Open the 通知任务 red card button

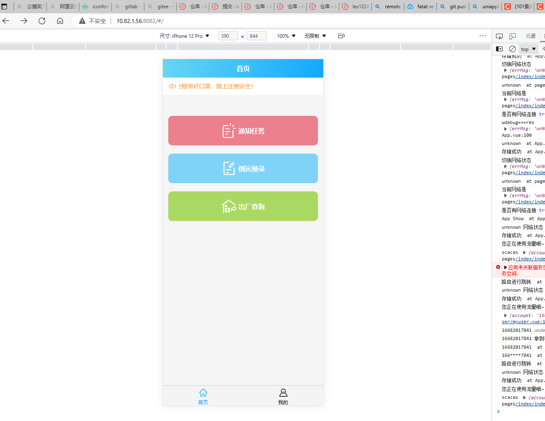[243, 131]
